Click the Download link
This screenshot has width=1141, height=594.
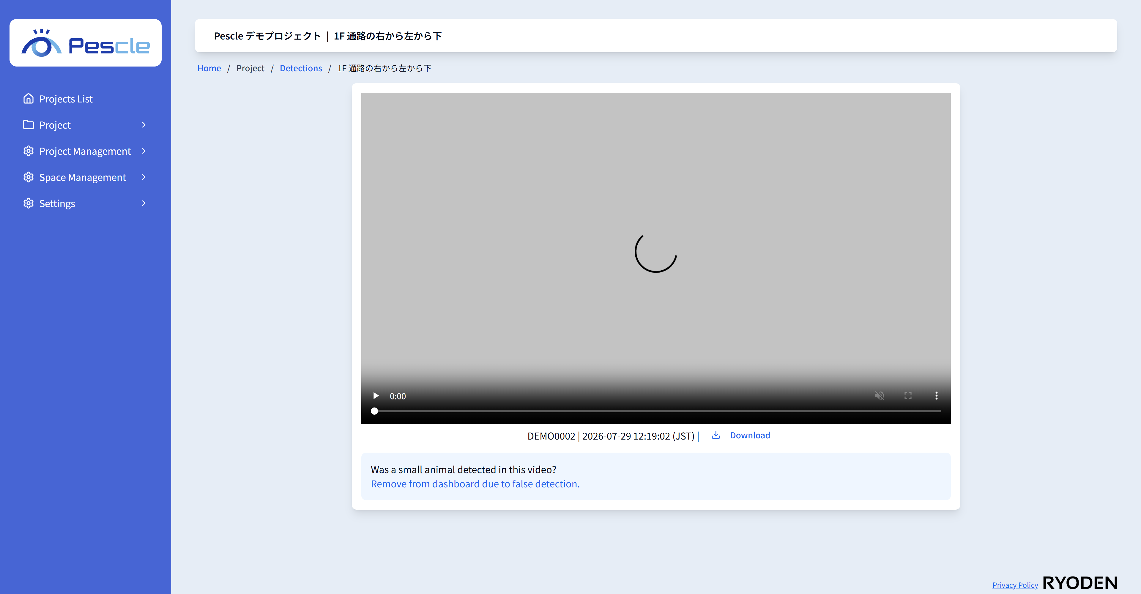tap(750, 435)
